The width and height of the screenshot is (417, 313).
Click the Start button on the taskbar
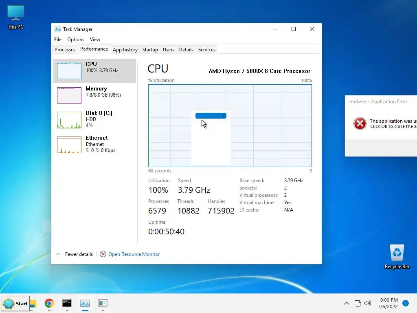[x=15, y=303]
